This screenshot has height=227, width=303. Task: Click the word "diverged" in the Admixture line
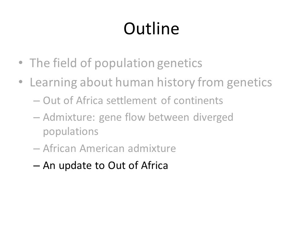[213, 118]
